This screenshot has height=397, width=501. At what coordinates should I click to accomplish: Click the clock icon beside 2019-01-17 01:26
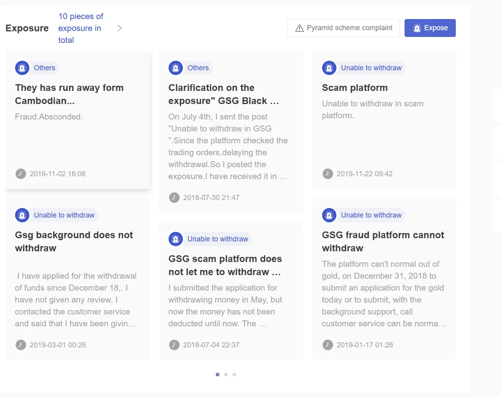click(x=328, y=345)
